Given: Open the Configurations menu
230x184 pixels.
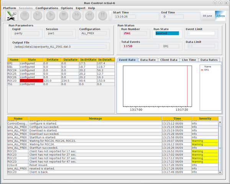Looking at the screenshot, I should coord(47,8).
